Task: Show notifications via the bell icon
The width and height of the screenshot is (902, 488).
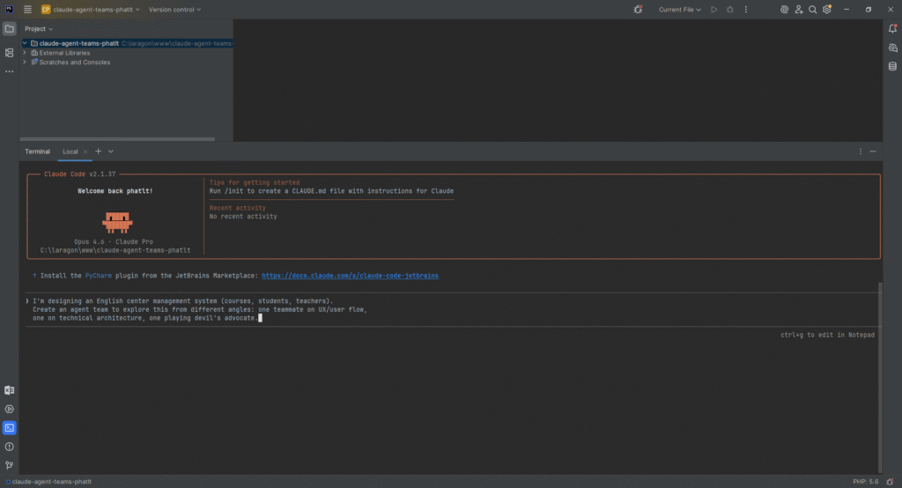Action: [x=892, y=28]
